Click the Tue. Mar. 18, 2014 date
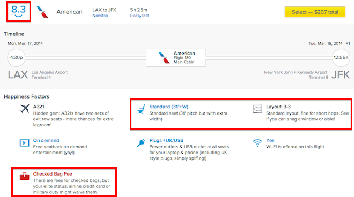354x197 pixels. (x=326, y=43)
